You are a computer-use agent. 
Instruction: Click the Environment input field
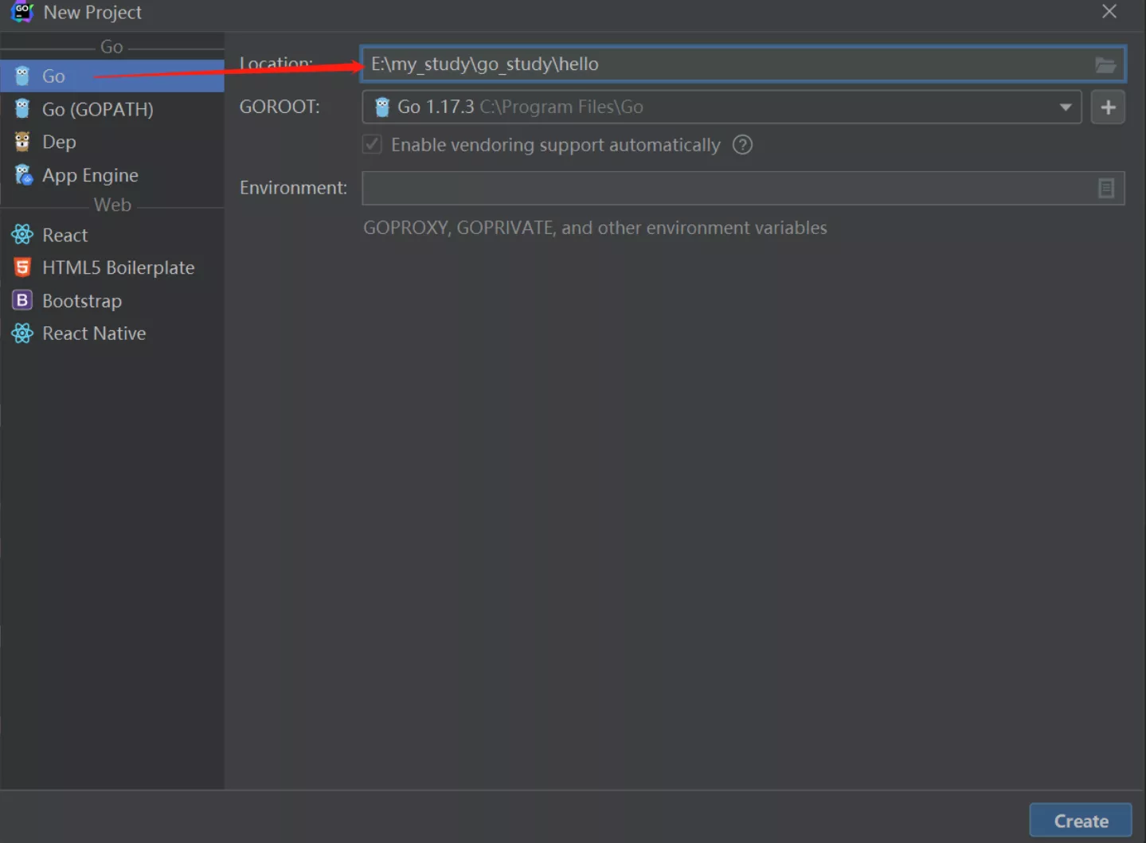point(742,189)
